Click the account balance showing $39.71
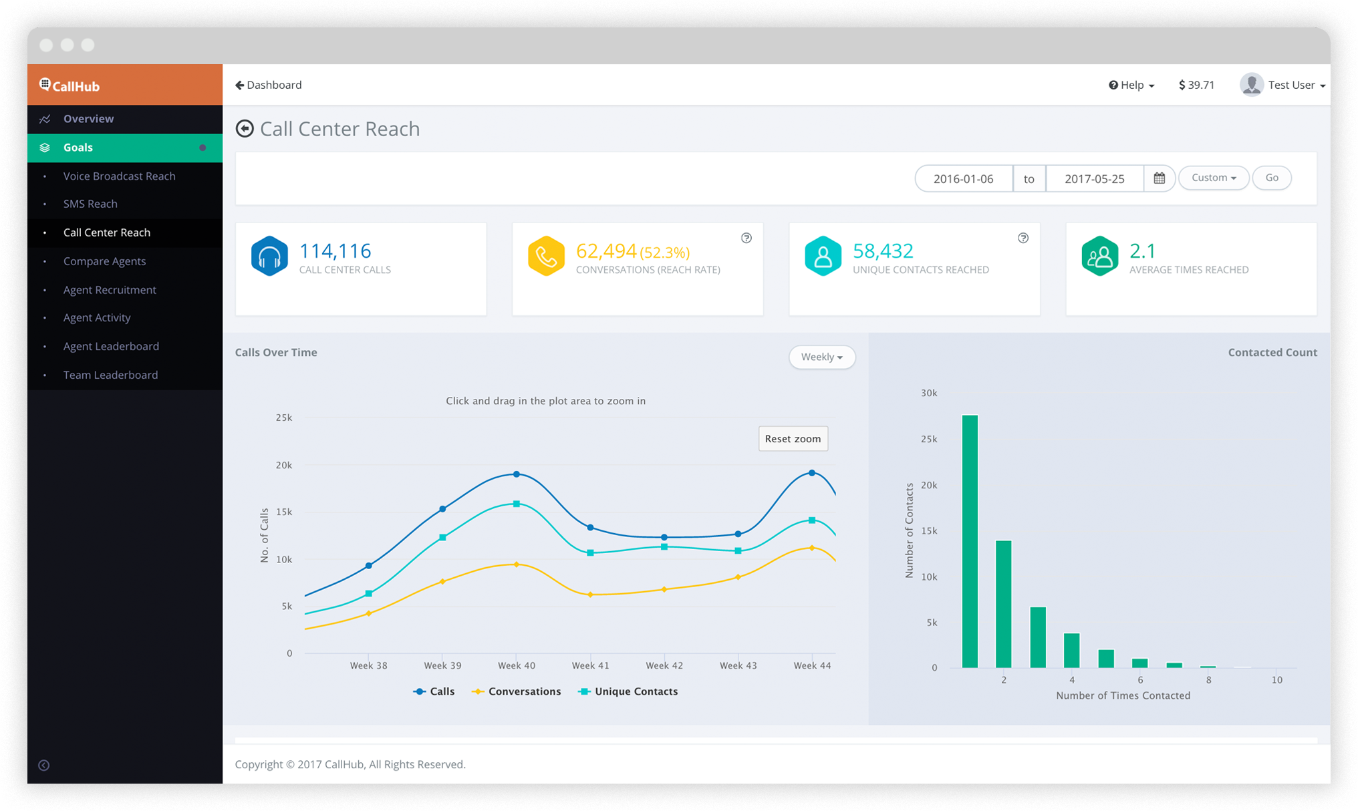The height and width of the screenshot is (811, 1358). 1196,85
